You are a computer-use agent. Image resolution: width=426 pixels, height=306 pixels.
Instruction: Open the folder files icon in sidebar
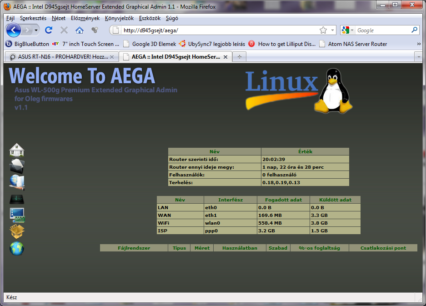point(16,166)
